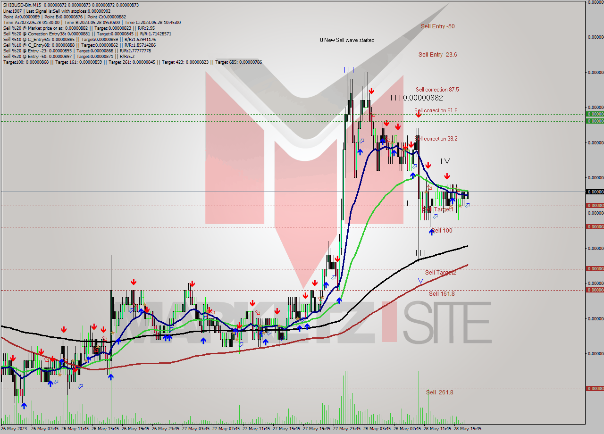Click the black 'I V' wave label
Screen dimensions: 604x434
(x=445, y=161)
